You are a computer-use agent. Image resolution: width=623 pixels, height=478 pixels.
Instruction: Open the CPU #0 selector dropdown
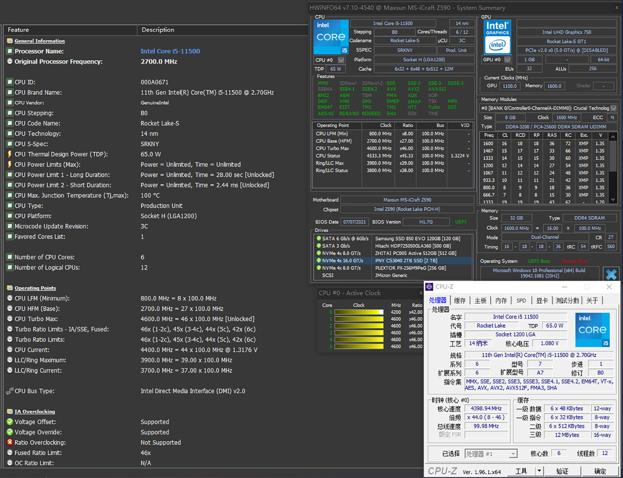click(x=341, y=60)
